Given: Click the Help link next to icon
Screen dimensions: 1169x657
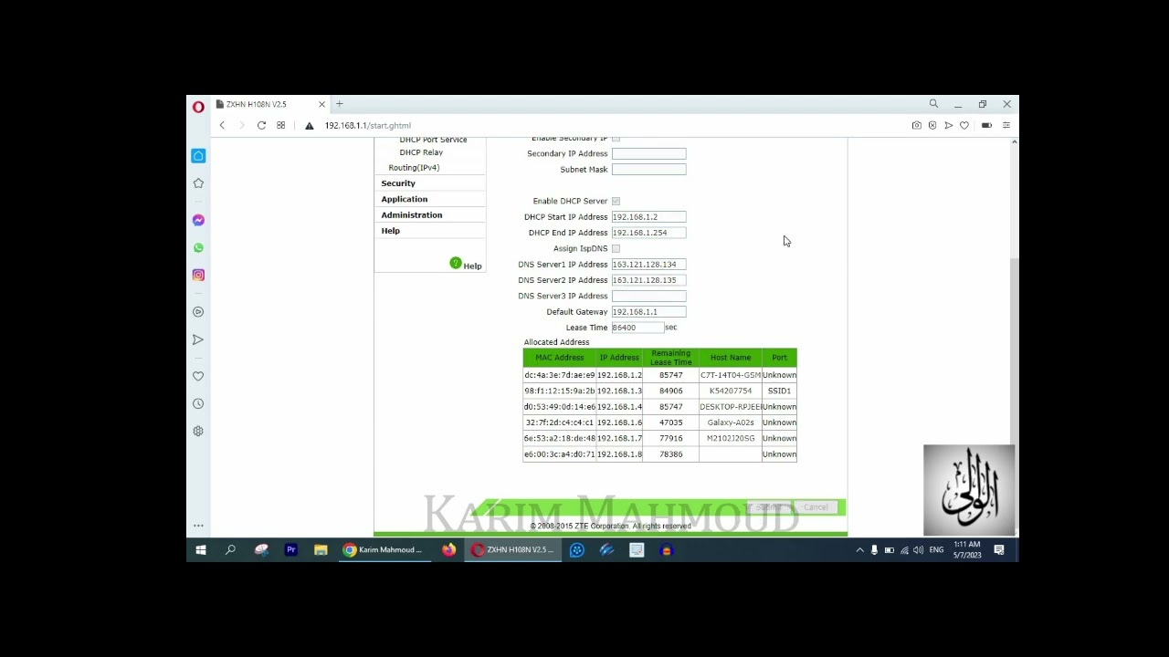Looking at the screenshot, I should click(x=472, y=266).
